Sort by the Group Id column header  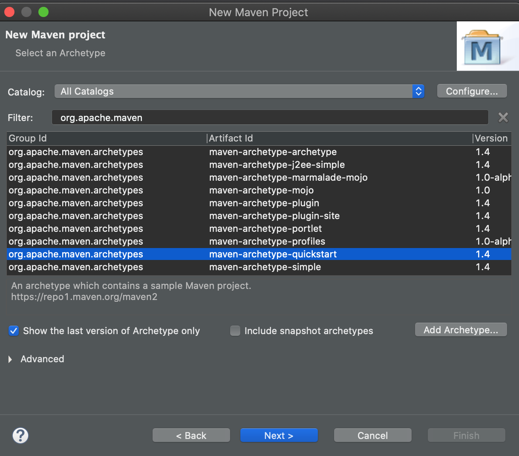pos(107,138)
